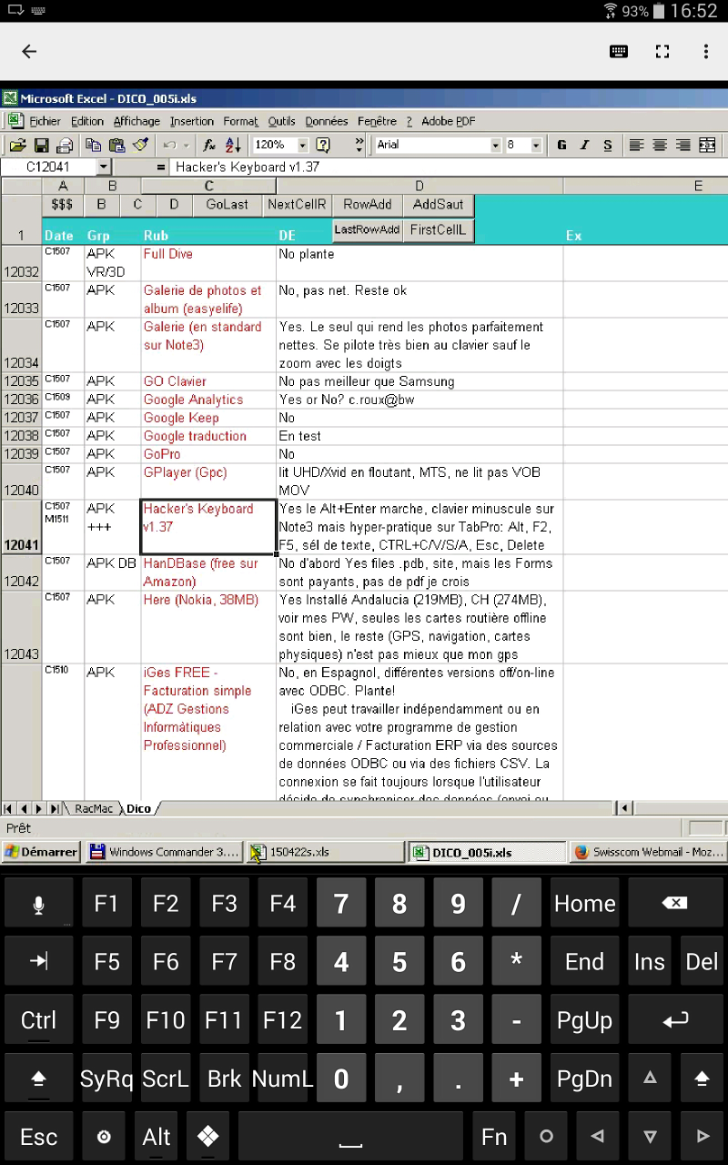This screenshot has width=728, height=1165.
Task: Click the Undo arrow icon
Action: click(169, 146)
